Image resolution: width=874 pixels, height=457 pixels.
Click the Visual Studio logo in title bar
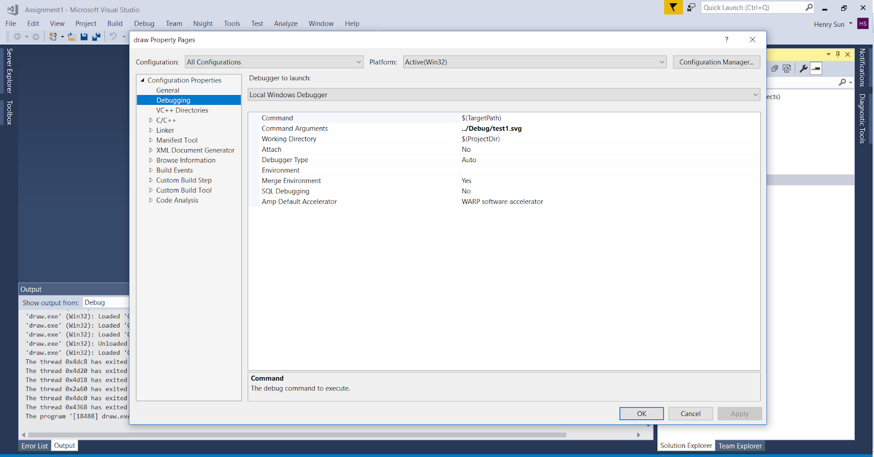(x=12, y=9)
